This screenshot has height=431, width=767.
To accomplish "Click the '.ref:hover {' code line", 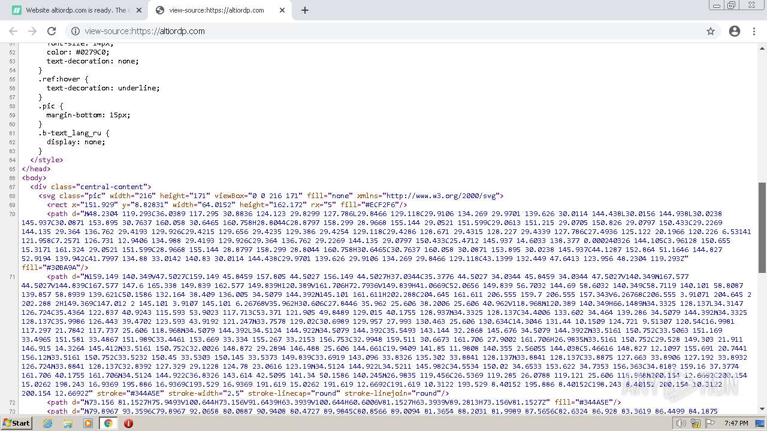I will point(64,79).
